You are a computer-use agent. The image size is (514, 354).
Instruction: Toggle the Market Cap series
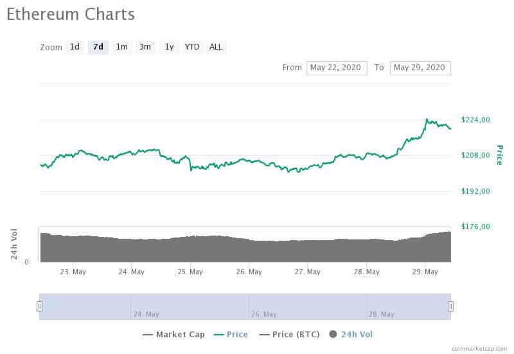(x=173, y=334)
